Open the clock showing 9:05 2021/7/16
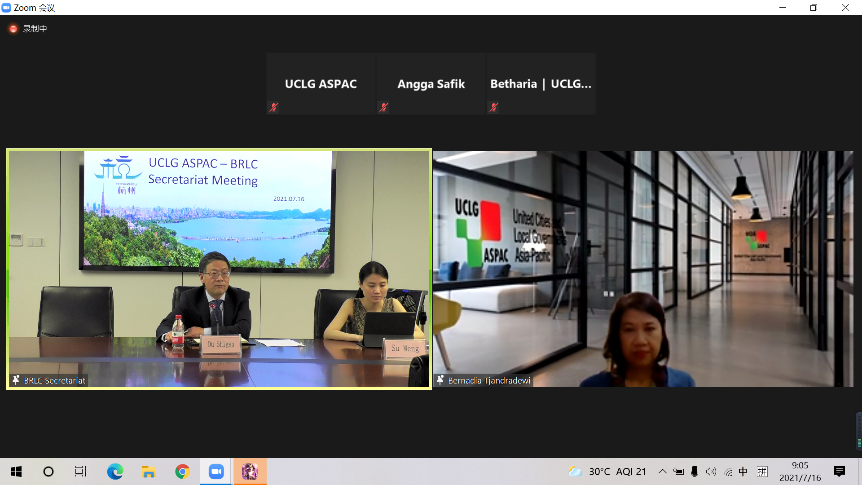 point(800,472)
